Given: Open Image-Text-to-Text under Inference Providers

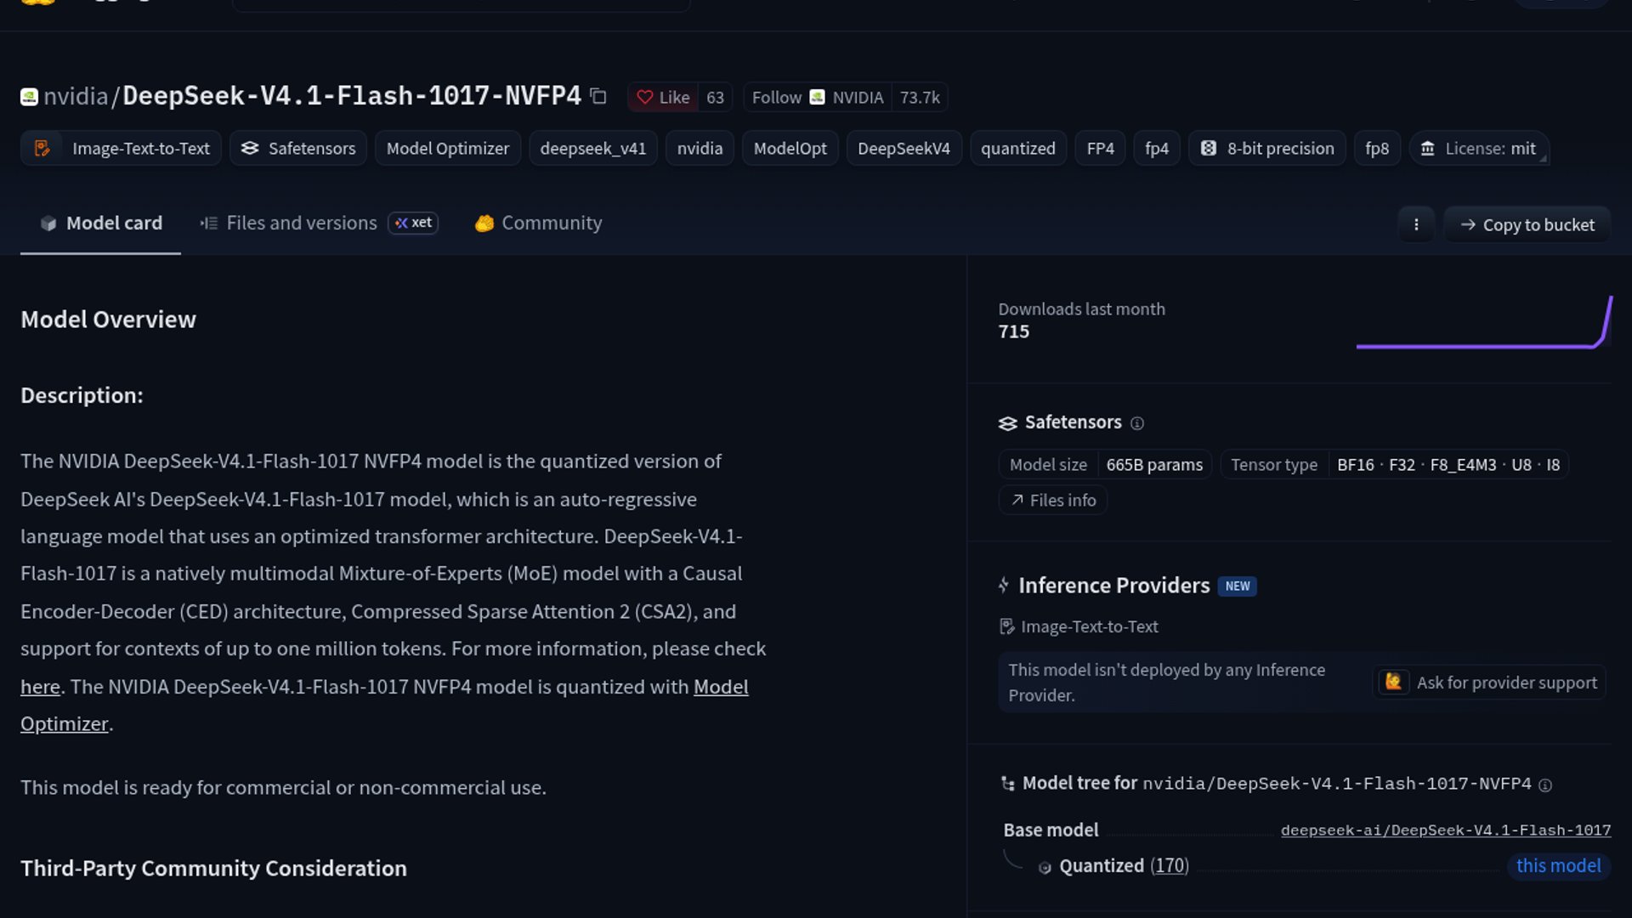Looking at the screenshot, I should tap(1079, 626).
